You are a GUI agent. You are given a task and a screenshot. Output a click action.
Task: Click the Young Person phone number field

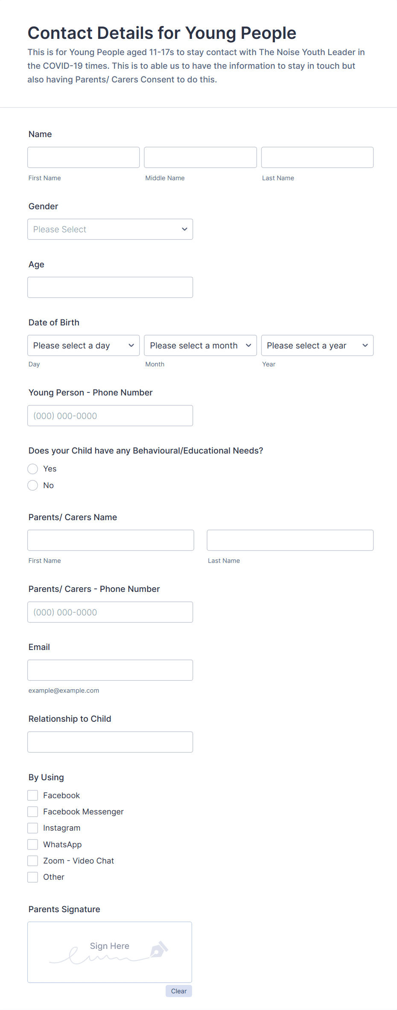pyautogui.click(x=110, y=415)
